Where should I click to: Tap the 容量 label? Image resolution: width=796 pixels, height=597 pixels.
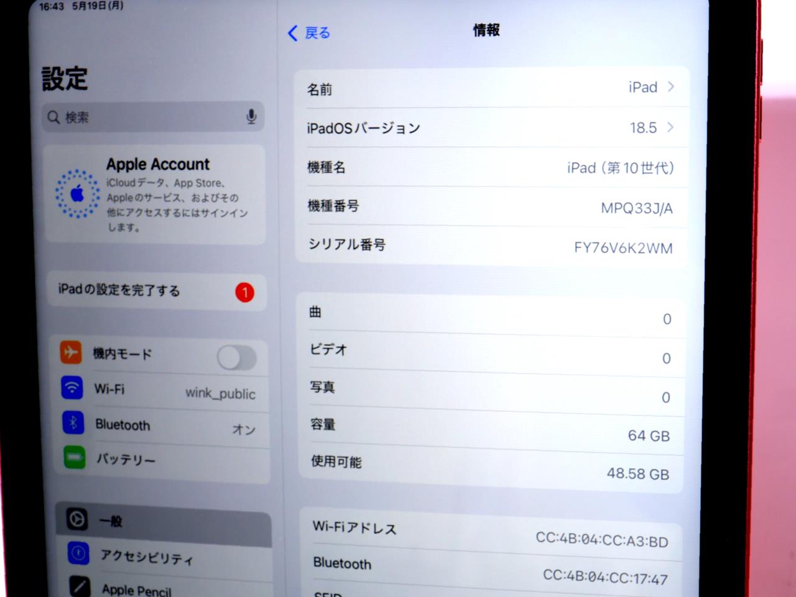[x=323, y=424]
